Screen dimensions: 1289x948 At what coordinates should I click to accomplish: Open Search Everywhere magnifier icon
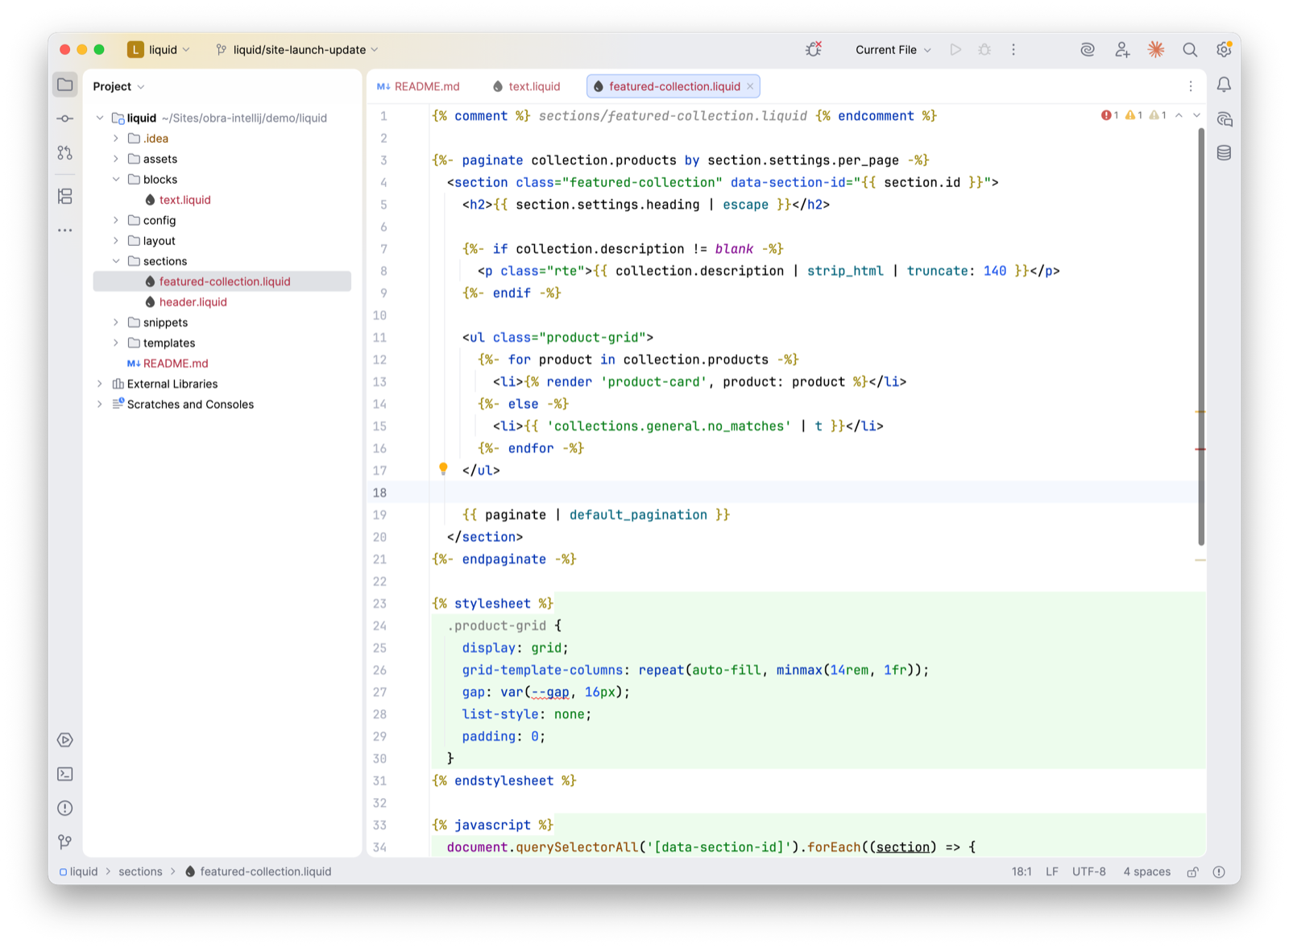(x=1190, y=49)
